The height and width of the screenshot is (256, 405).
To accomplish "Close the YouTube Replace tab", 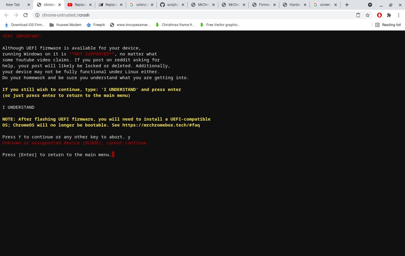I will pyautogui.click(x=90, y=5).
